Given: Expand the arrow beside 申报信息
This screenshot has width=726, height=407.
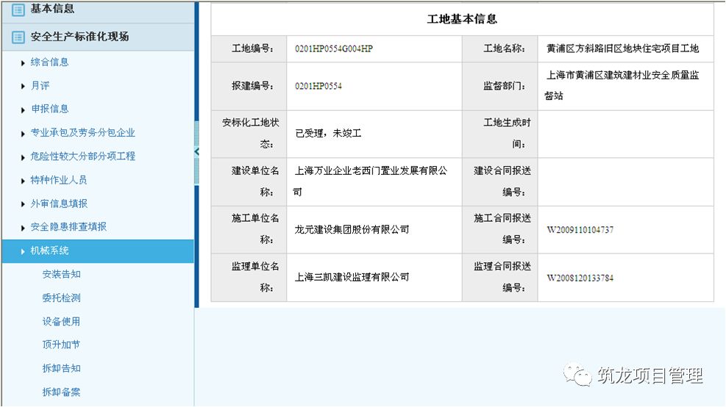Looking at the screenshot, I should pyautogui.click(x=23, y=110).
